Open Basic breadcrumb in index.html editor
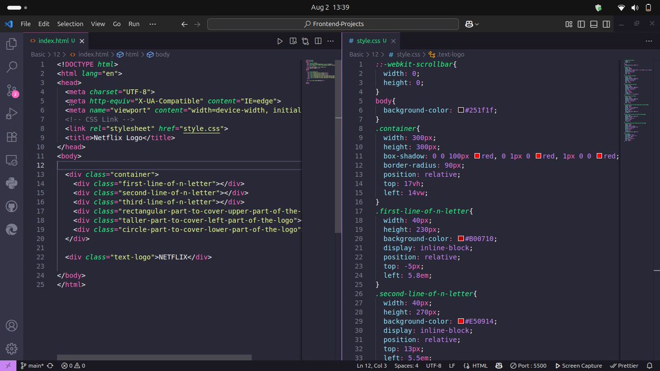Image resolution: width=660 pixels, height=371 pixels. (38, 54)
